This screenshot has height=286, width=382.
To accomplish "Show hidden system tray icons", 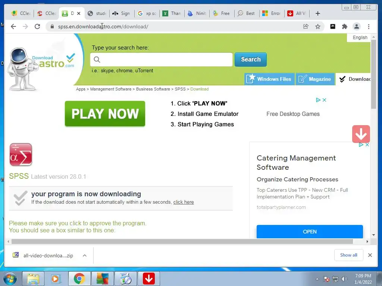I will coord(317,279).
